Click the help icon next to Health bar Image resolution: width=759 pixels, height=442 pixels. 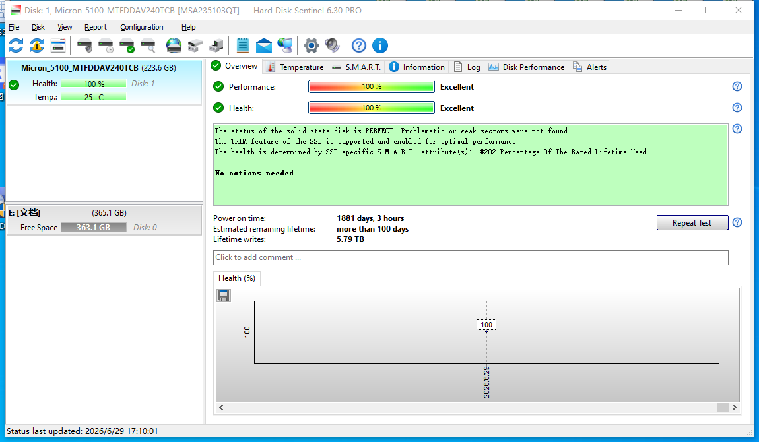[x=737, y=108]
